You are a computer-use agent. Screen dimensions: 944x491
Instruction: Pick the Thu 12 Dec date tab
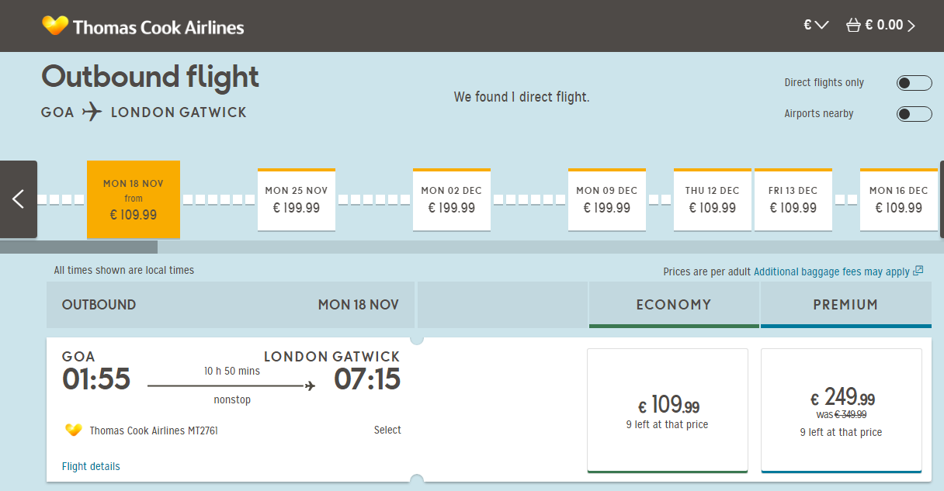pyautogui.click(x=713, y=199)
